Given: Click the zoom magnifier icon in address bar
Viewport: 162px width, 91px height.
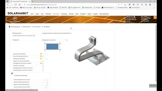Looking at the screenshot, I should pos(122,5).
